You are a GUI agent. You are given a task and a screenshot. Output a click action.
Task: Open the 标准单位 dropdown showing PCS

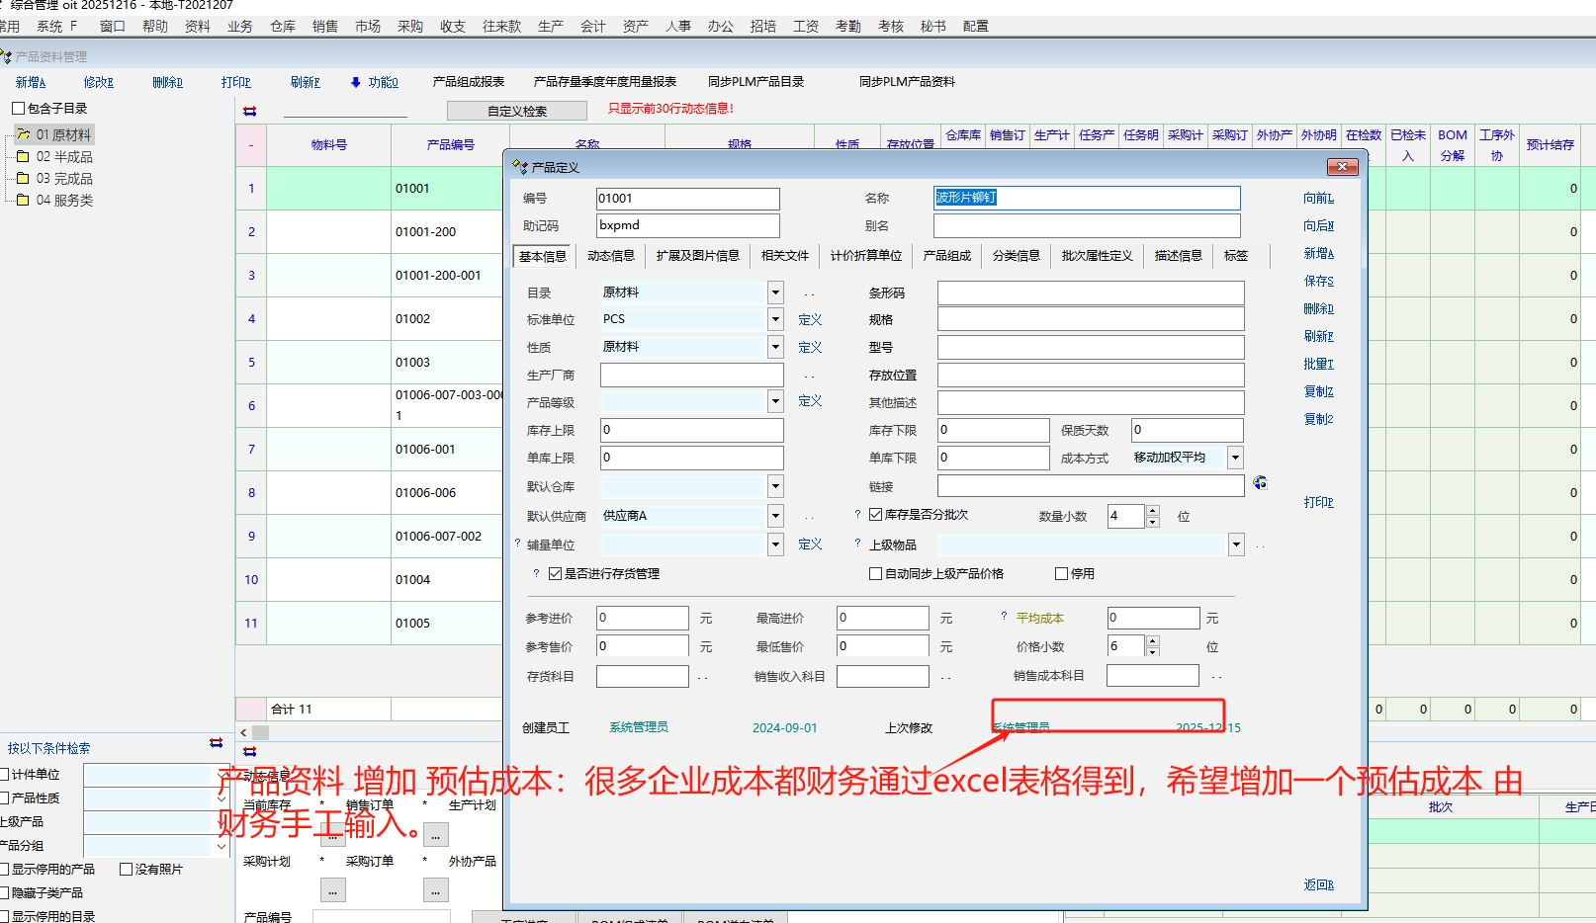click(x=775, y=319)
